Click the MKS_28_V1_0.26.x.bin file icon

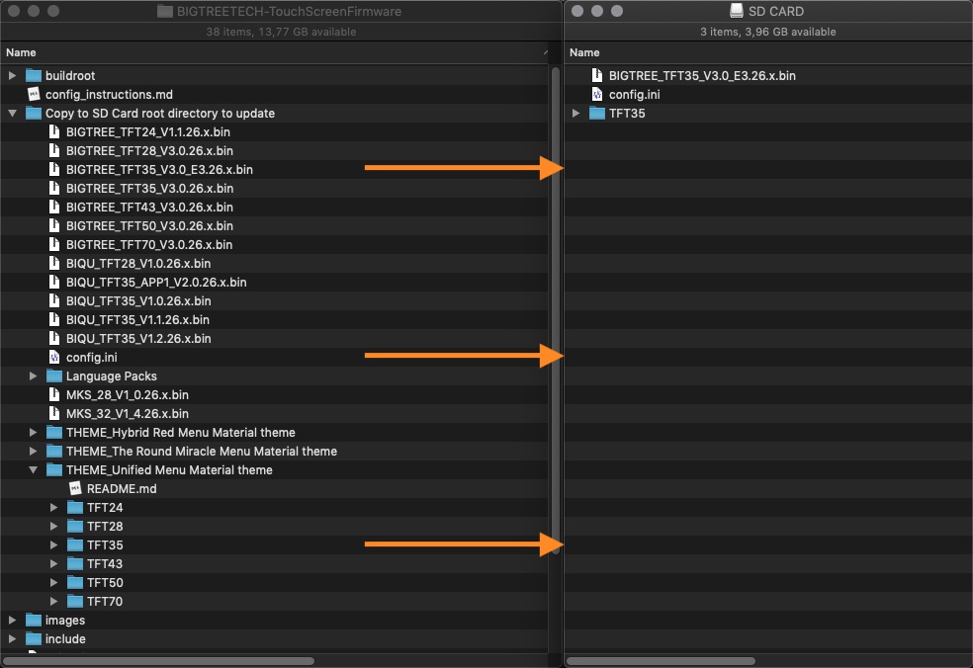tap(54, 395)
